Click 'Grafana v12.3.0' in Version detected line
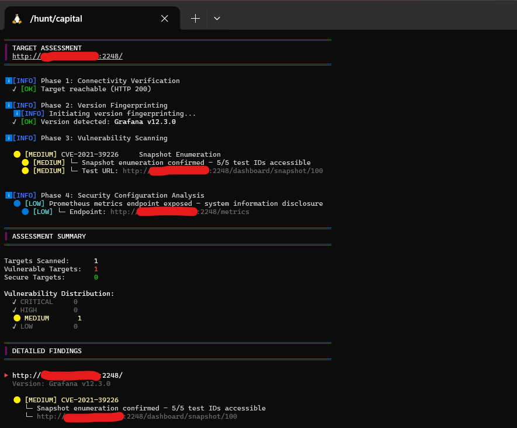The image size is (517, 428). pos(145,122)
